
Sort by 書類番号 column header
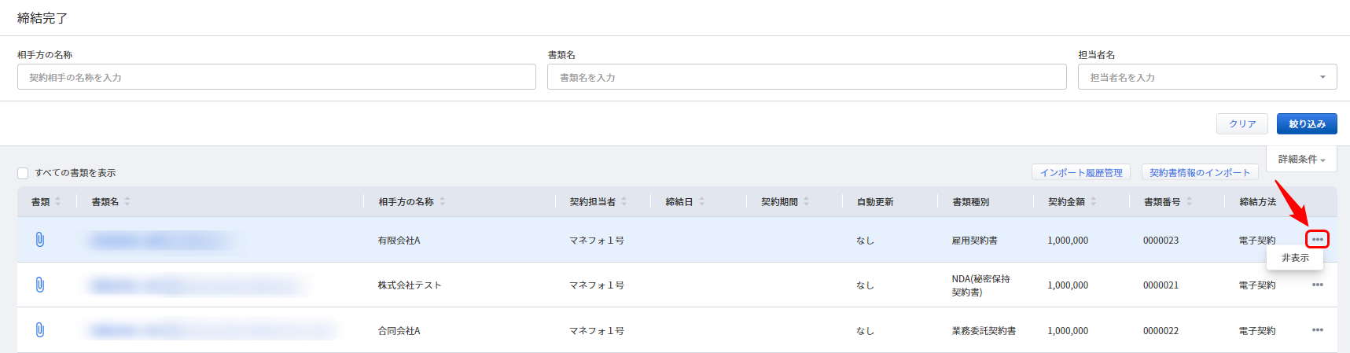[x=1162, y=202]
